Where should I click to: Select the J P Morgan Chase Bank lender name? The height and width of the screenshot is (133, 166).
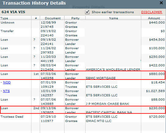[x=107, y=104]
